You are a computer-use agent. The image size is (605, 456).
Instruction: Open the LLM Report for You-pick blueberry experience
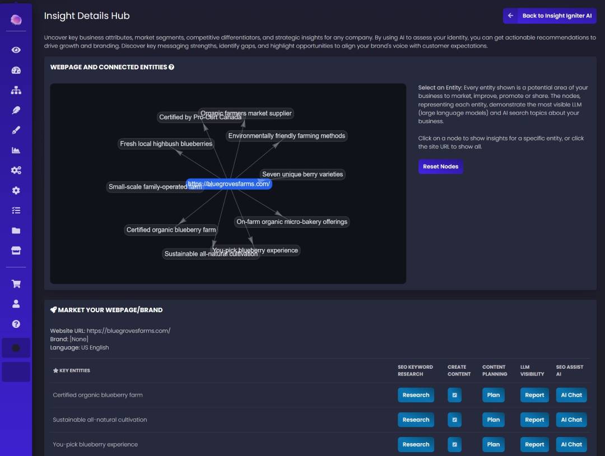(x=534, y=444)
